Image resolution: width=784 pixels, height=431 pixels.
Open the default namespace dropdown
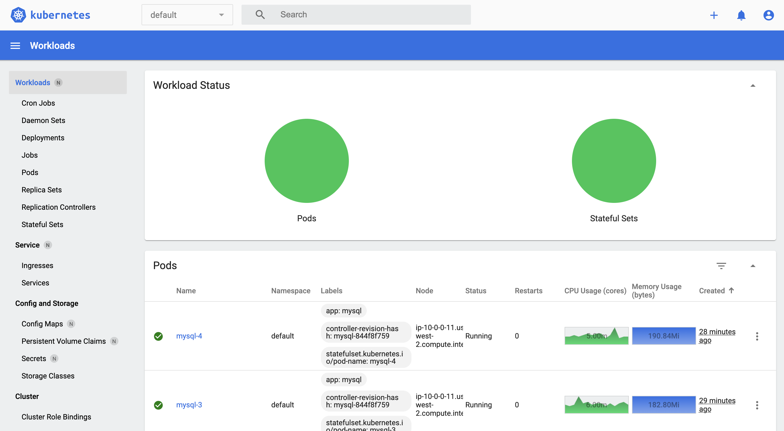[187, 15]
